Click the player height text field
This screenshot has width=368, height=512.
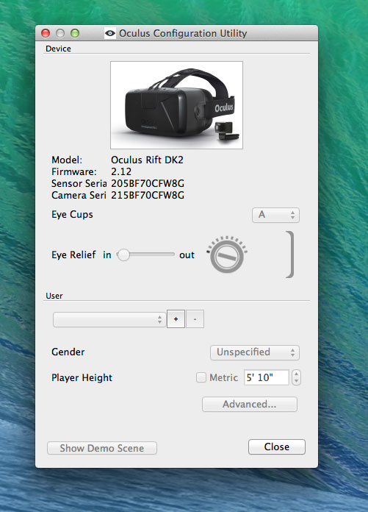point(267,377)
